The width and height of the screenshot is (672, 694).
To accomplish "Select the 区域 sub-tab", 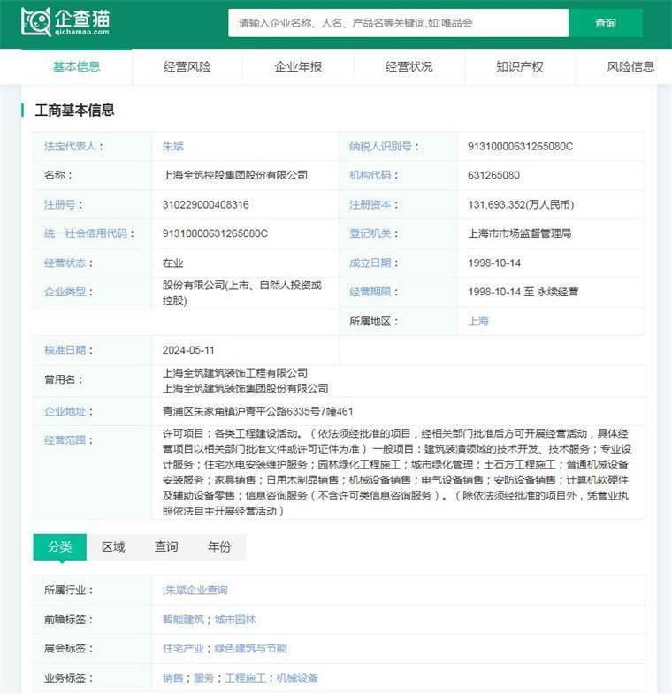I will (x=113, y=547).
